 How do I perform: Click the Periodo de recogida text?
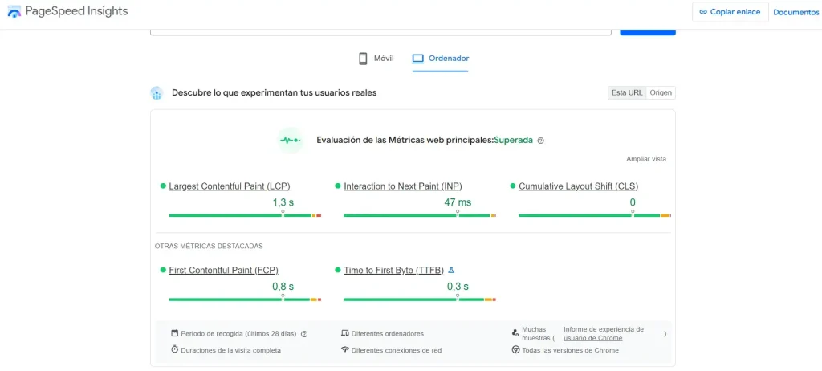coord(238,334)
